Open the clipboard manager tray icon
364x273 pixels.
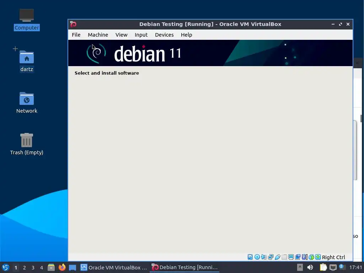[x=323, y=267]
